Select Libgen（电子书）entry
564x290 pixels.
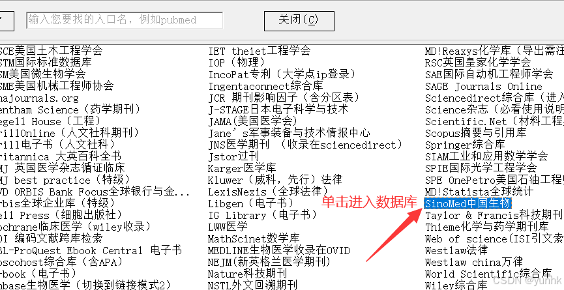point(252,203)
